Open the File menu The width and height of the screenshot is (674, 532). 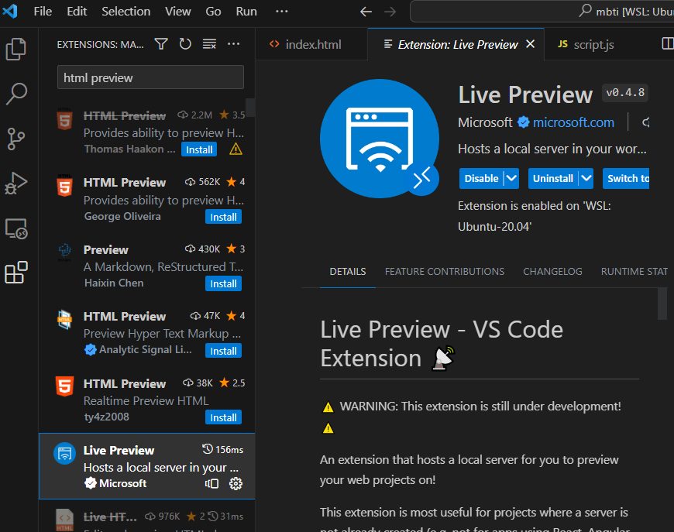[x=43, y=11]
